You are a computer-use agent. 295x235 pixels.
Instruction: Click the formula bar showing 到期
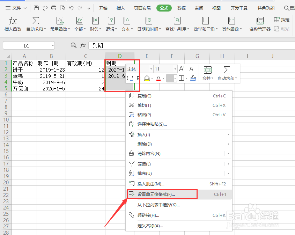(x=192, y=45)
